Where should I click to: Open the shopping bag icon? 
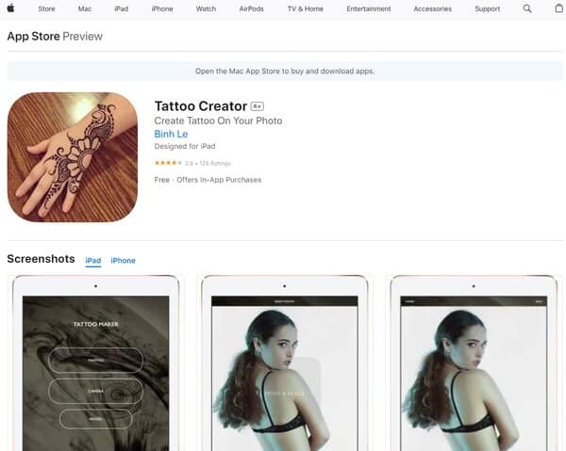tap(558, 8)
